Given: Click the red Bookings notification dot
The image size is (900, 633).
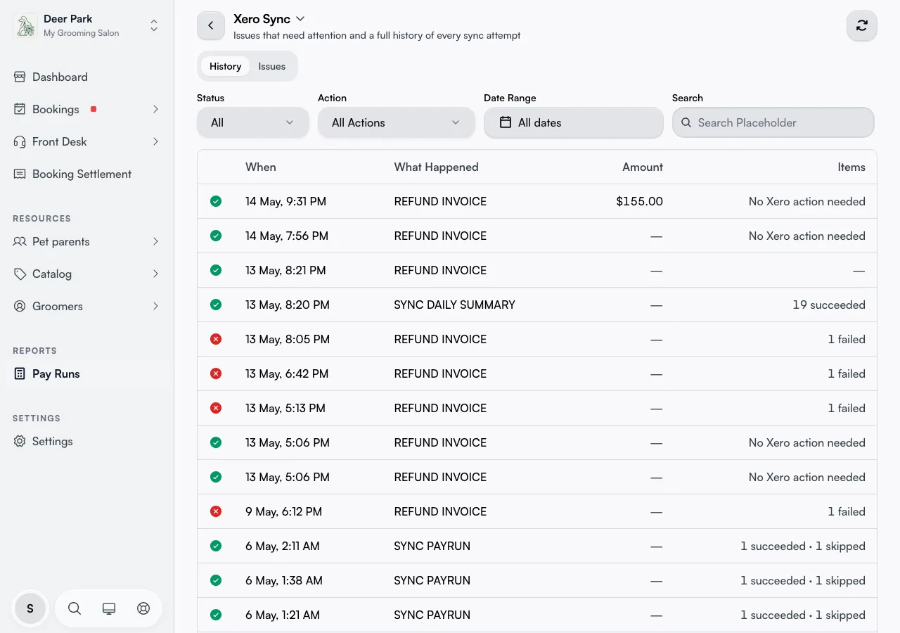Looking at the screenshot, I should coord(94,109).
